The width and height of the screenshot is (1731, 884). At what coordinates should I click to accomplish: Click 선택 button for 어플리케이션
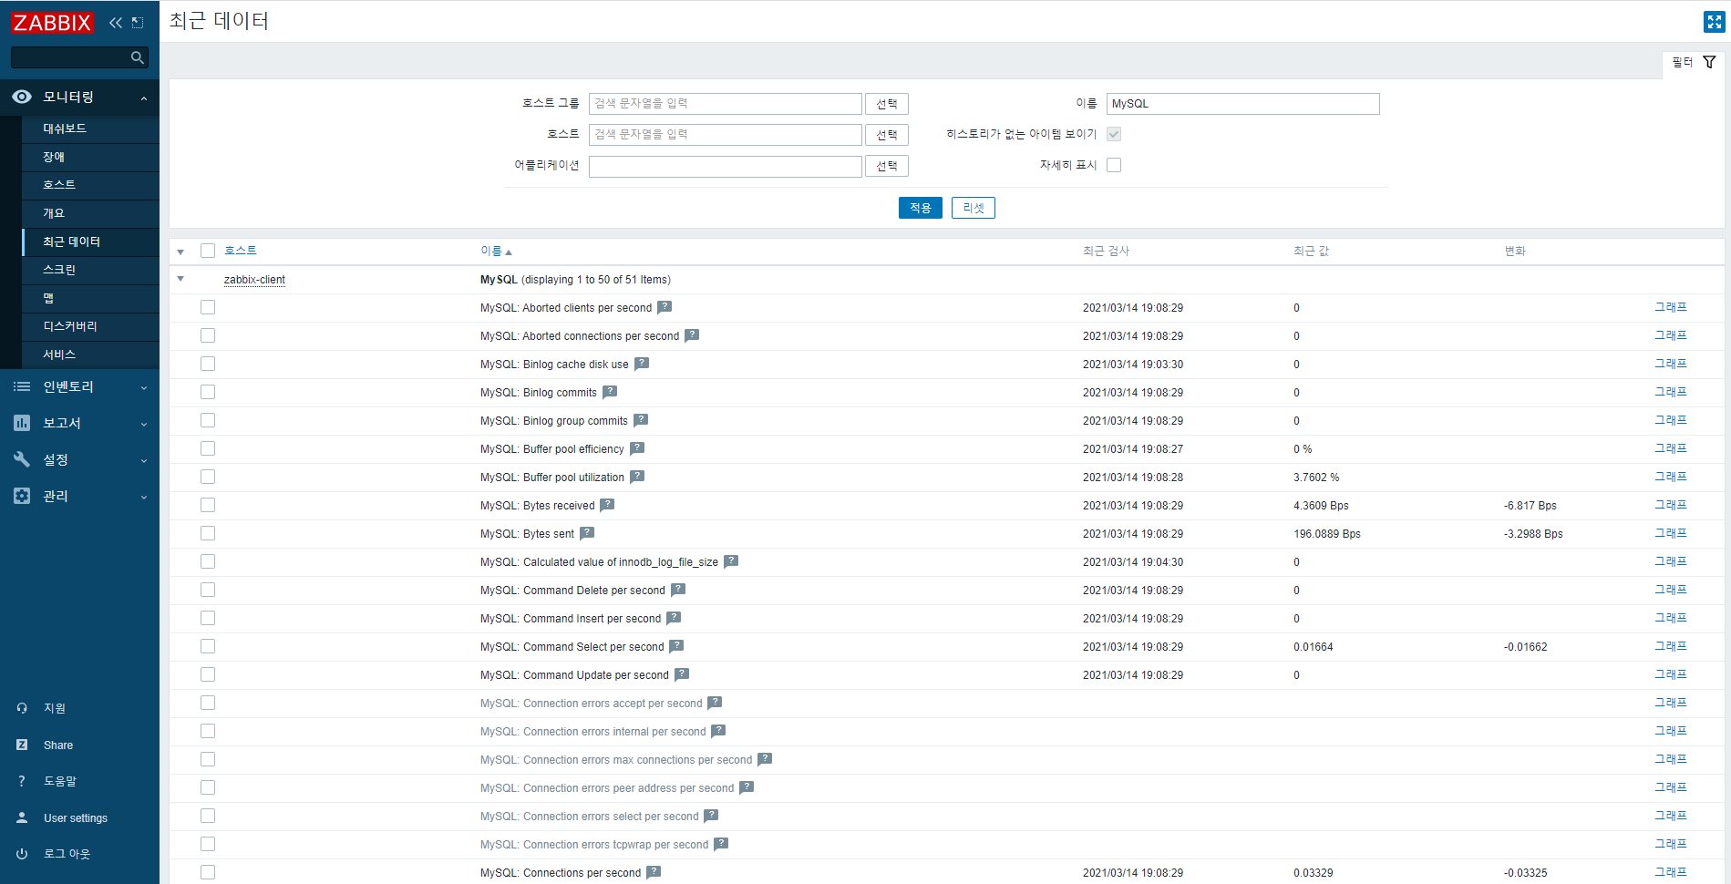[887, 166]
